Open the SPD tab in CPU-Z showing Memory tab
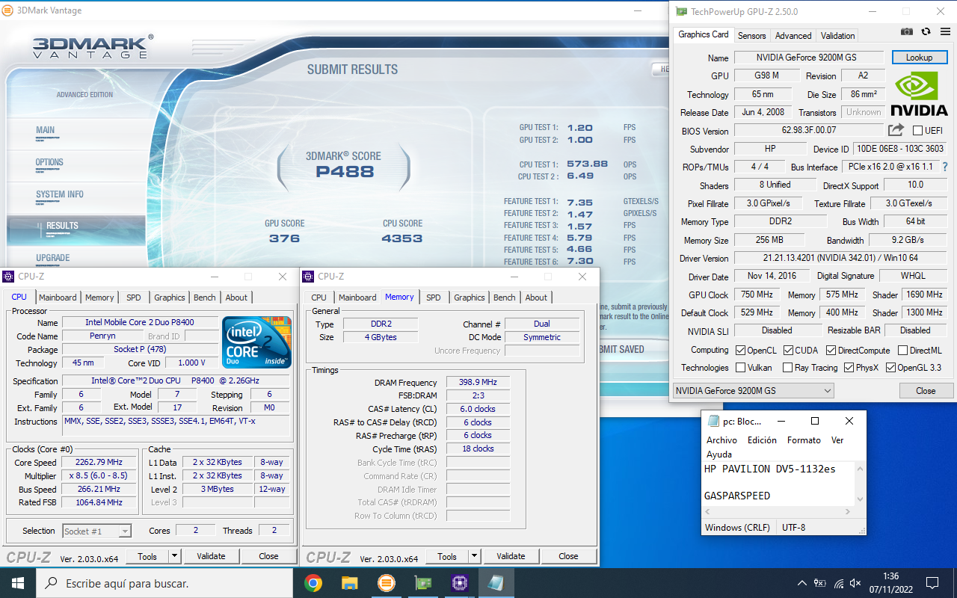This screenshot has width=957, height=598. point(434,298)
